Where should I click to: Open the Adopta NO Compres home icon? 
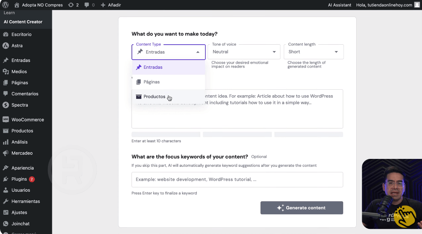pyautogui.click(x=17, y=5)
